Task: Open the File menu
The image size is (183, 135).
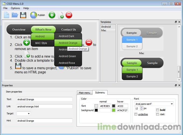Action: [x=5, y=8]
